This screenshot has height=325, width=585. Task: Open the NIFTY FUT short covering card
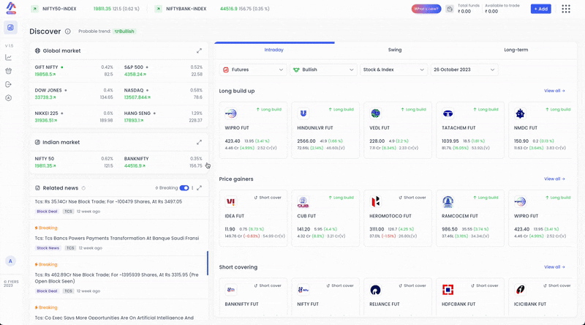325,297
